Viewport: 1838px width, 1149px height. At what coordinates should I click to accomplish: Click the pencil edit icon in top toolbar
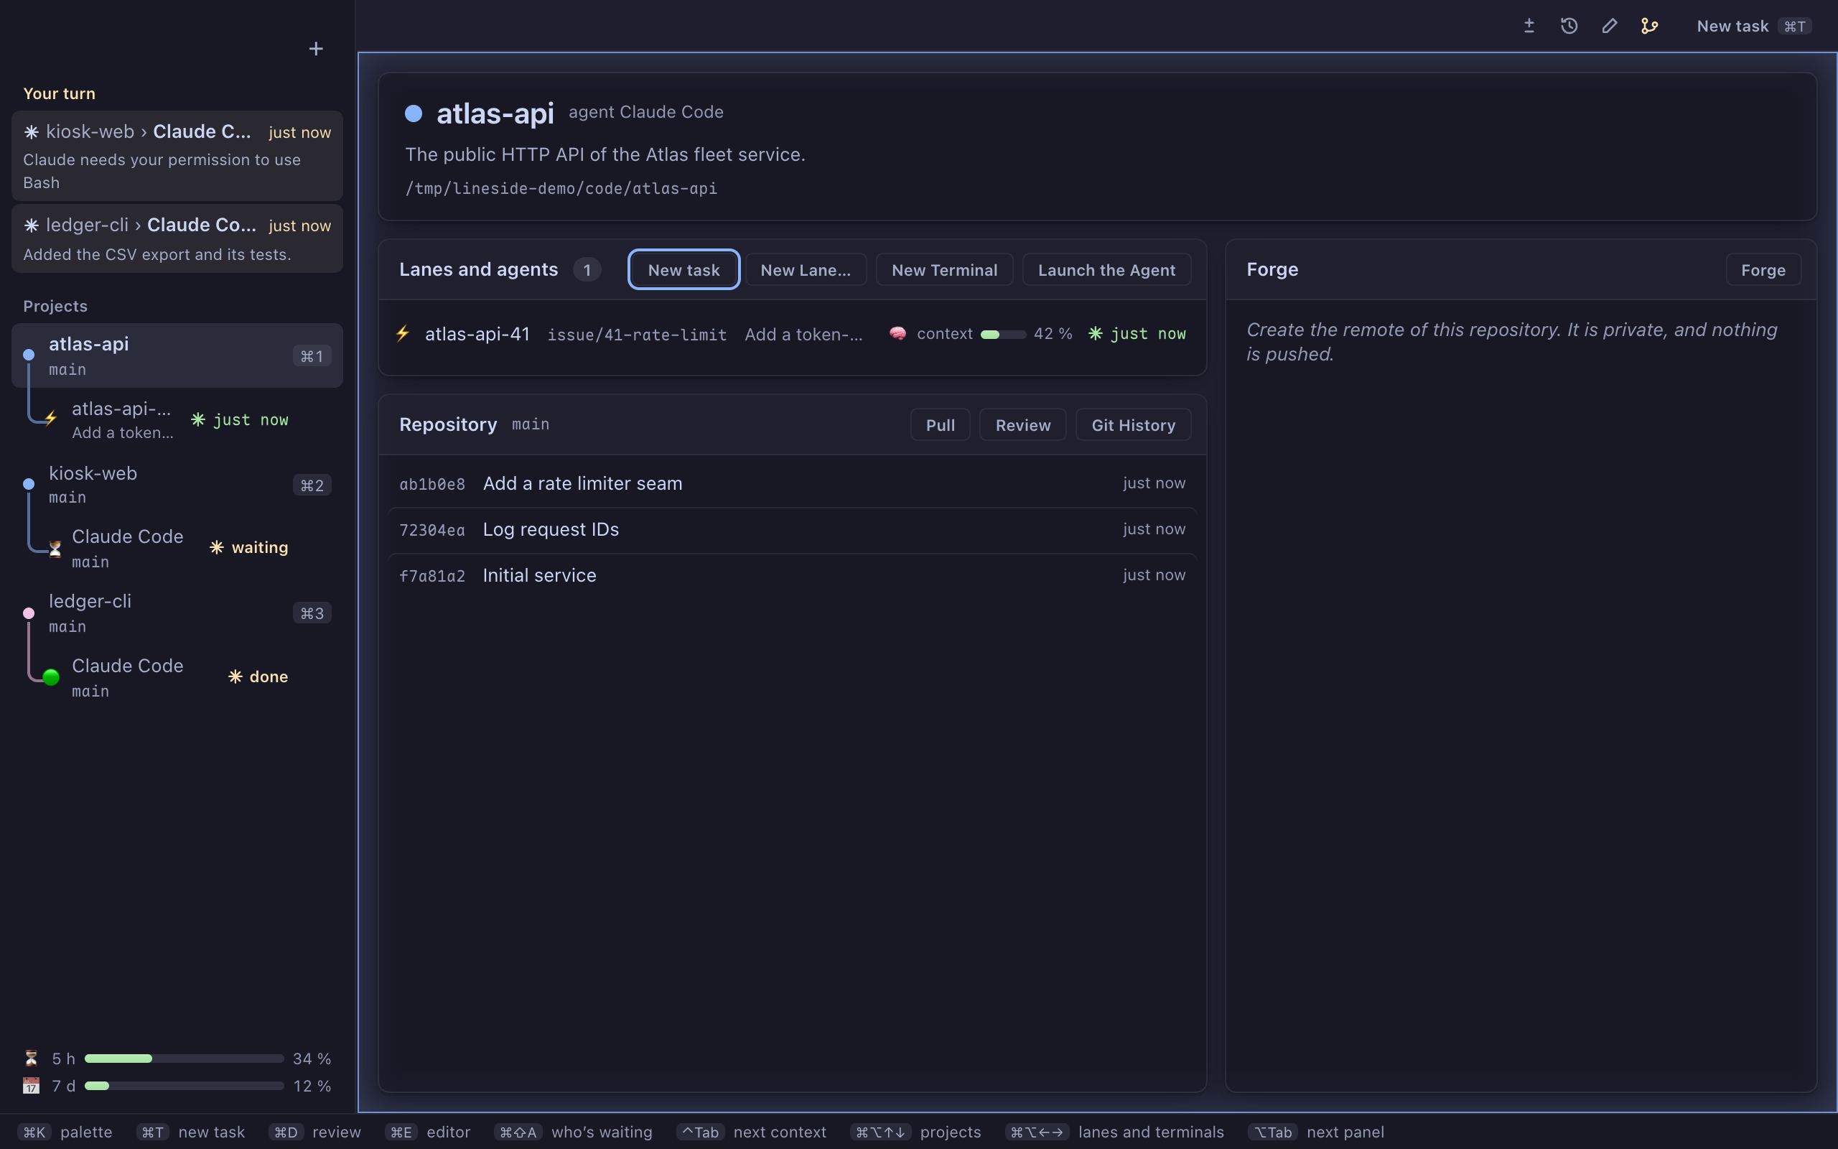pyautogui.click(x=1610, y=26)
